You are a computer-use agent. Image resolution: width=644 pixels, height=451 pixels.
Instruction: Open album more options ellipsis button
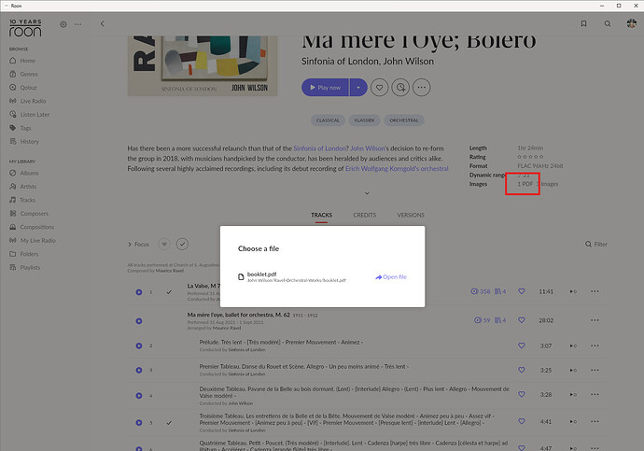click(x=421, y=88)
